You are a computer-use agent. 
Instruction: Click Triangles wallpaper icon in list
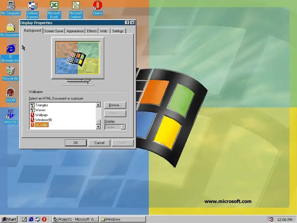[32, 105]
